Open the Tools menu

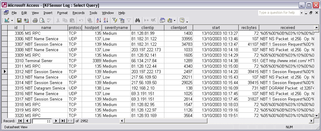93,13
